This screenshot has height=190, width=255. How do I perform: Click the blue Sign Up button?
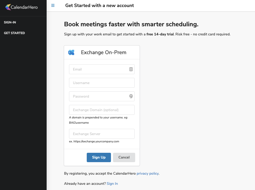pyautogui.click(x=99, y=157)
